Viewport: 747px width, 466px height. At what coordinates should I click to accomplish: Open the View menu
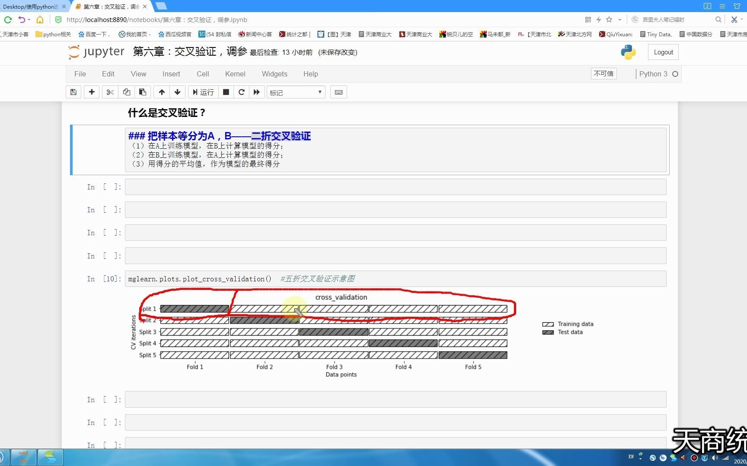(x=138, y=74)
